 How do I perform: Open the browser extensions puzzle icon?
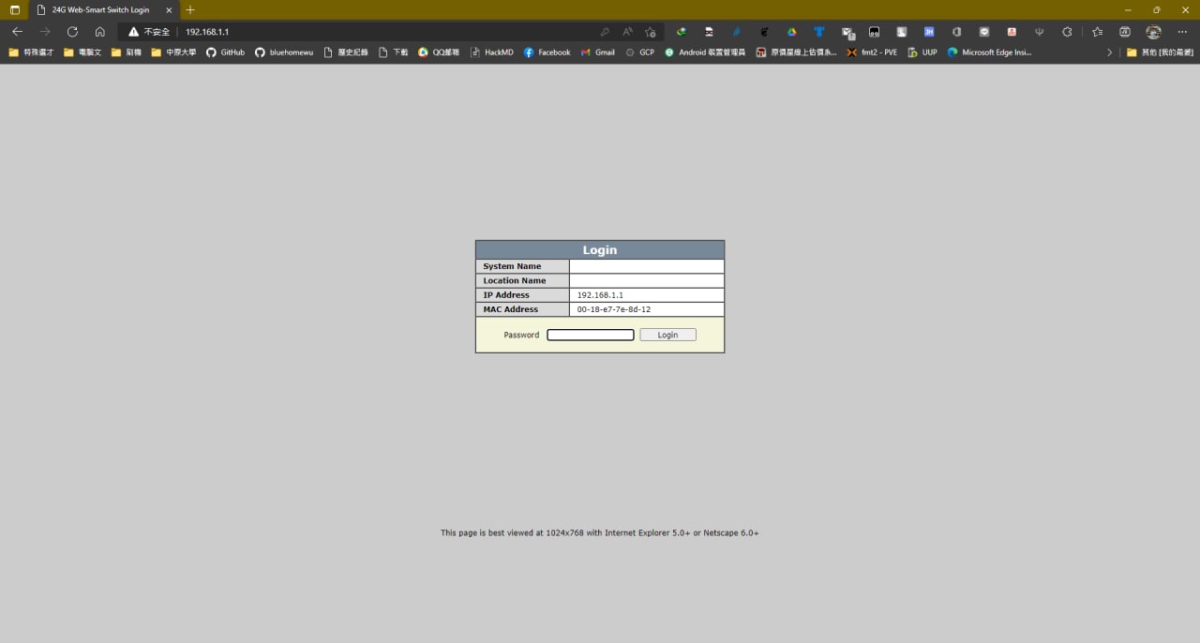1067,31
